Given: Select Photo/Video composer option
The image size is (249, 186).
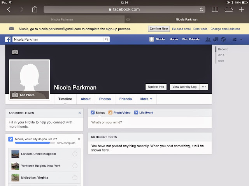Looking at the screenshot, I should pyautogui.click(x=119, y=113).
